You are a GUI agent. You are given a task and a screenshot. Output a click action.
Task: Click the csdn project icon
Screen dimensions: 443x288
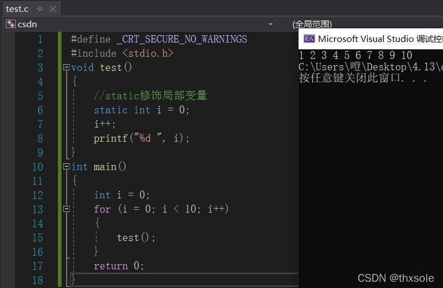(x=11, y=24)
